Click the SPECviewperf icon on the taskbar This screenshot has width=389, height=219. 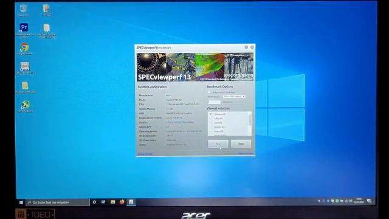coord(131,202)
